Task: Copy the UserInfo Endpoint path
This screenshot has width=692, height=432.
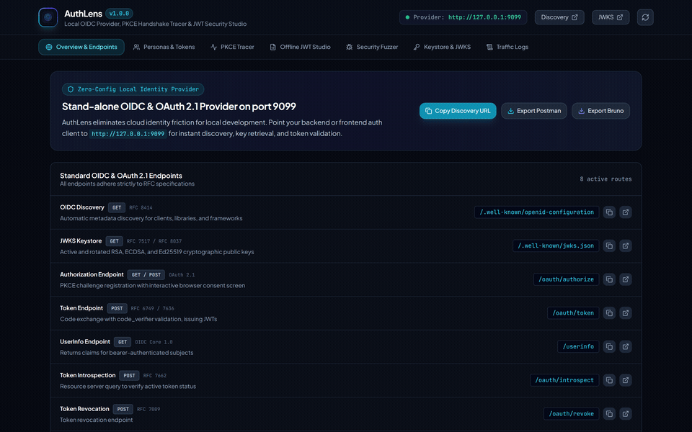Action: 609,346
